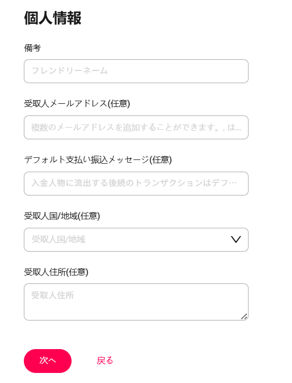This screenshot has width=292, height=383.
Task: Click the 入金人物に流出する placeholder text
Action: click(134, 183)
